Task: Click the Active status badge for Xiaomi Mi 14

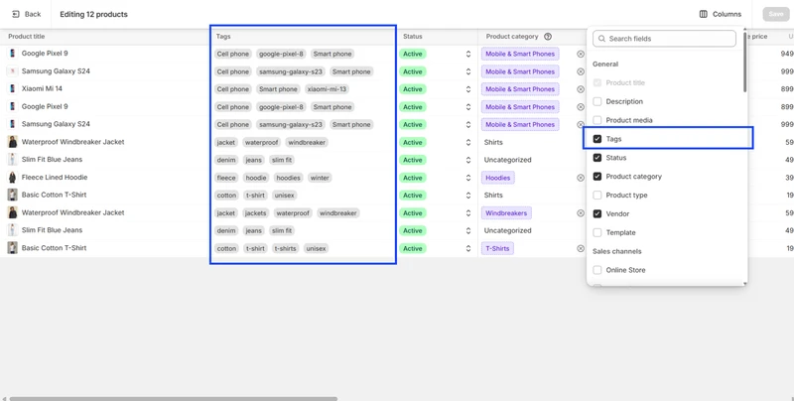Action: 413,89
